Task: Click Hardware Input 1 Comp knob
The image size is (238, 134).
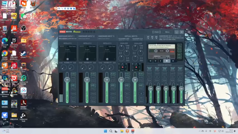Action: [x=64, y=67]
